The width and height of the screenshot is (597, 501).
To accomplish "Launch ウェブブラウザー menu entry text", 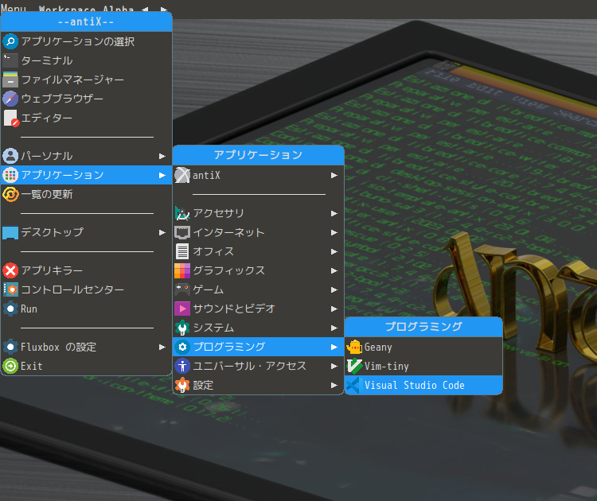I will [x=62, y=99].
